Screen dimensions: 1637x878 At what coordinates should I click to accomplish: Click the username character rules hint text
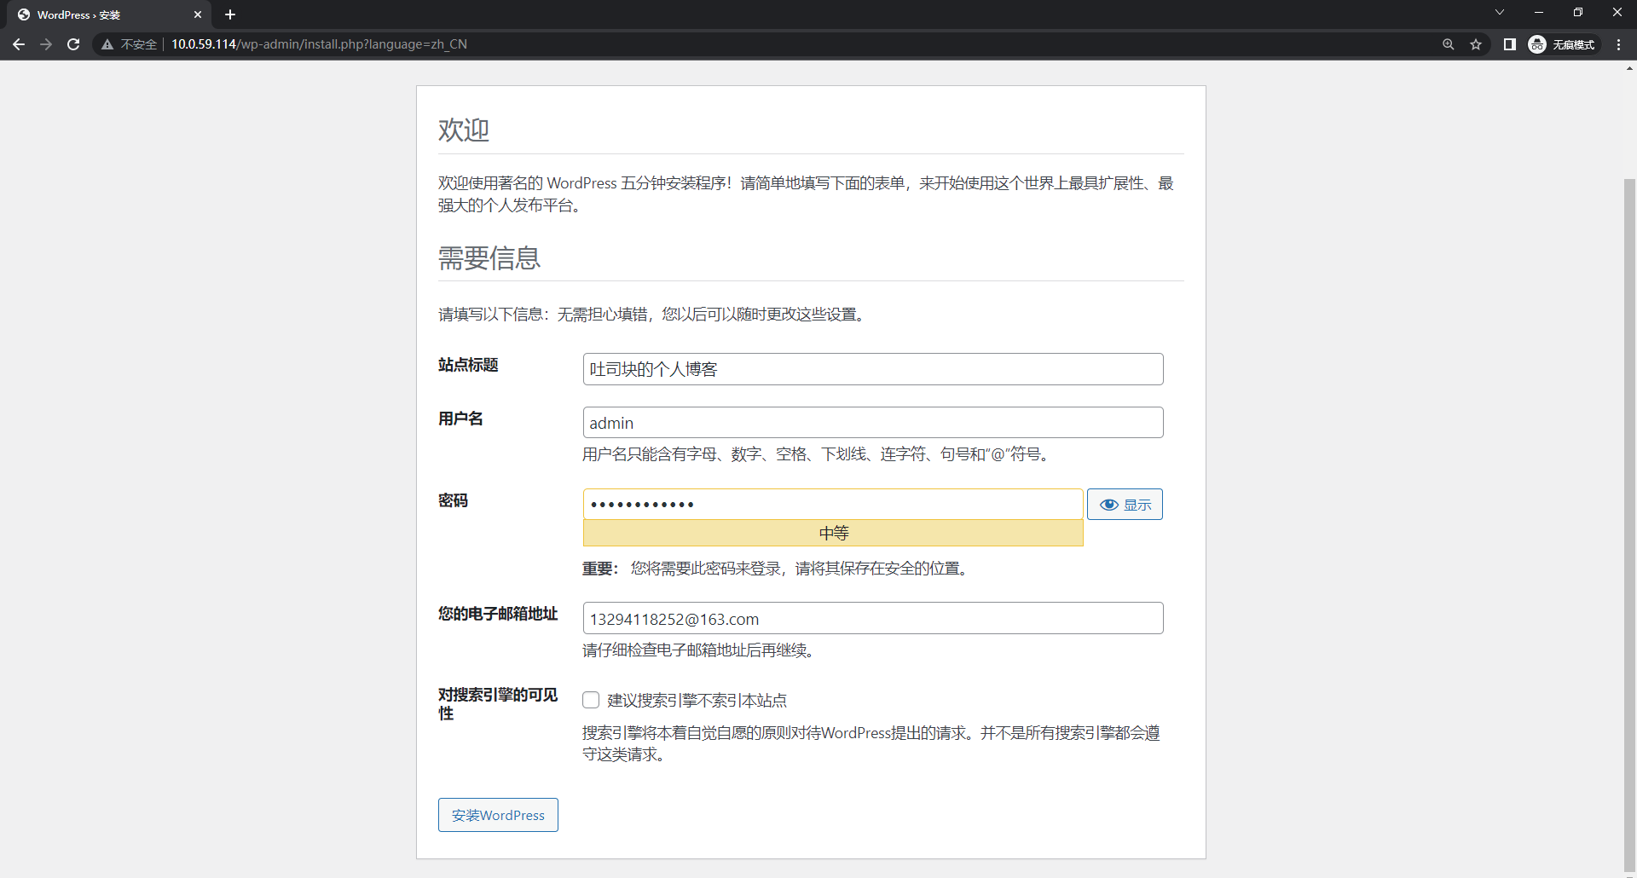(x=818, y=454)
